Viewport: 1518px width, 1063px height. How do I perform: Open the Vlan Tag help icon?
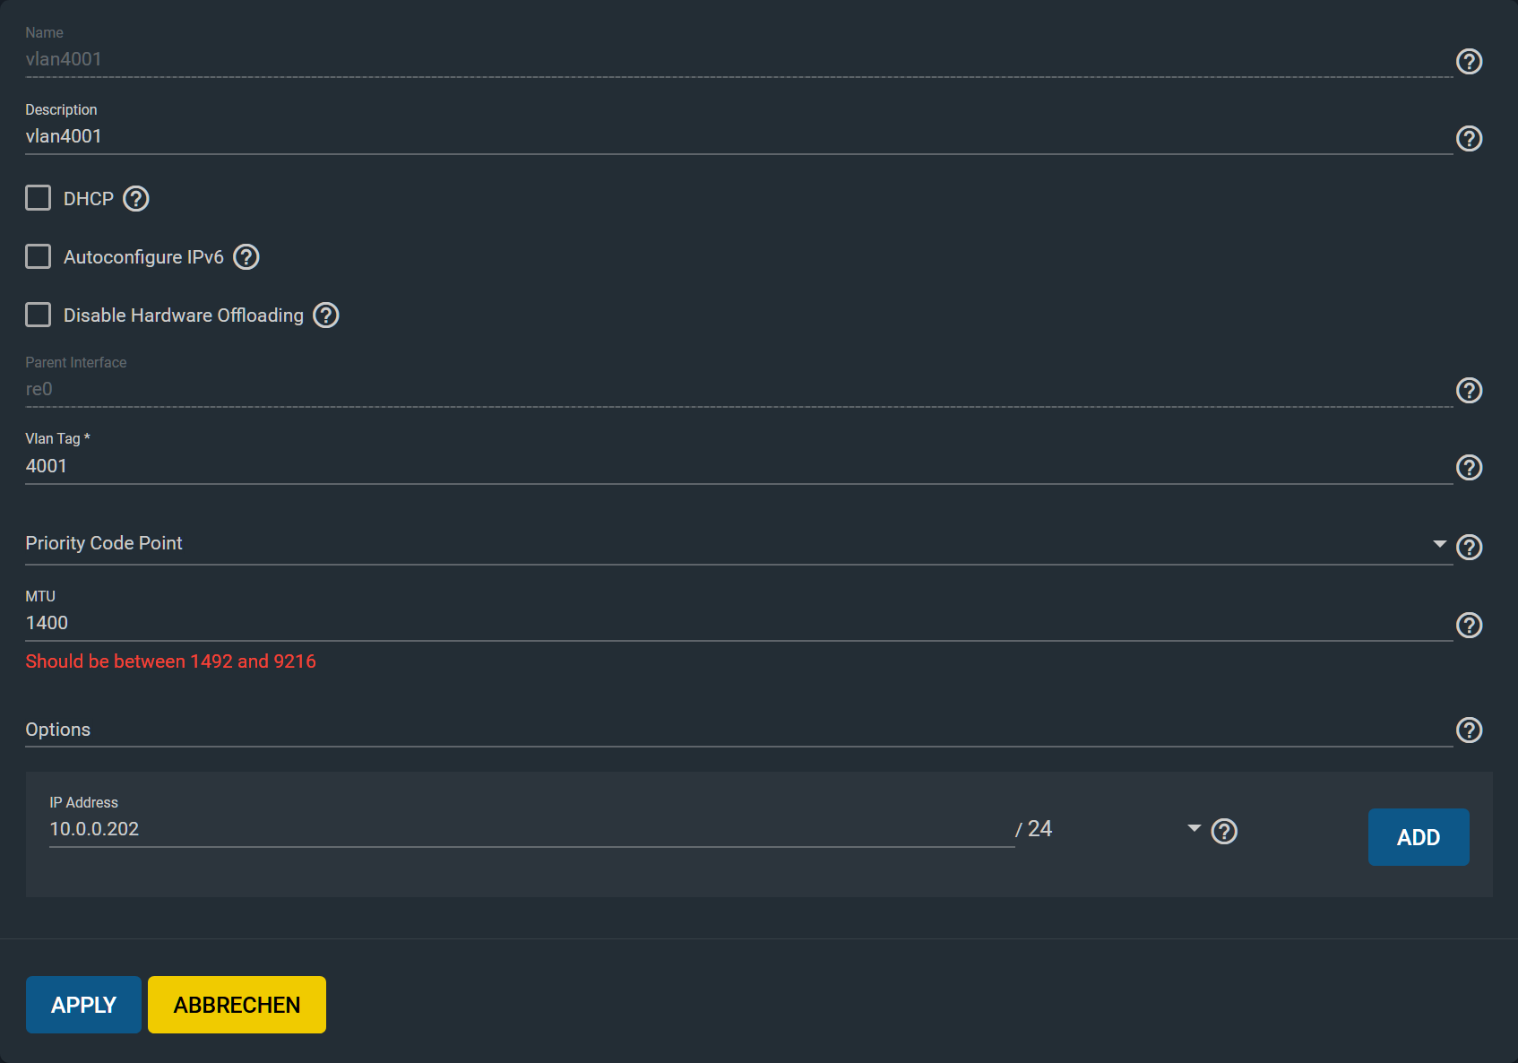coord(1469,467)
